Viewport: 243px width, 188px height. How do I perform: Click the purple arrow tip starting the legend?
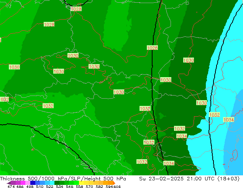click(x=9, y=183)
